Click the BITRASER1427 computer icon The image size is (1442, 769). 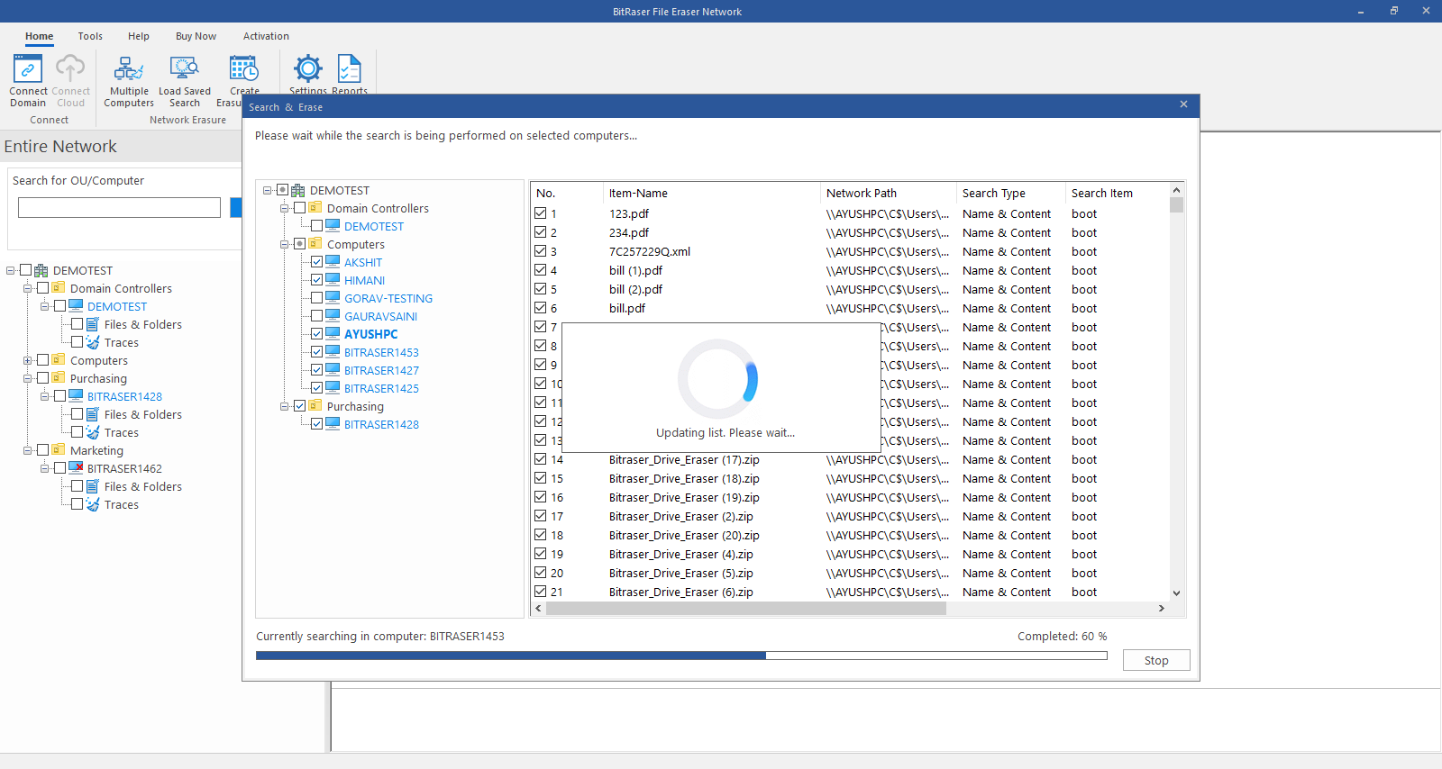coord(333,370)
